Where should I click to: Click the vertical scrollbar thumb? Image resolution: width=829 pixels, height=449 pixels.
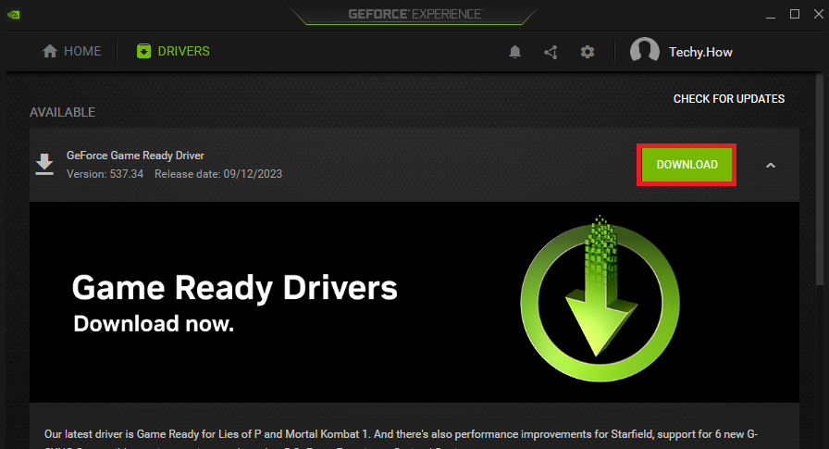coord(820,180)
